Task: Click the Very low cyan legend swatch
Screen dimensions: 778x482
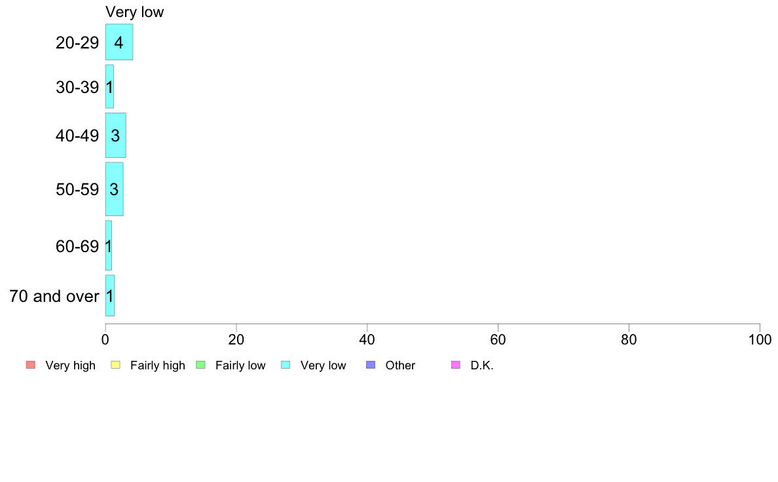Action: click(x=286, y=365)
